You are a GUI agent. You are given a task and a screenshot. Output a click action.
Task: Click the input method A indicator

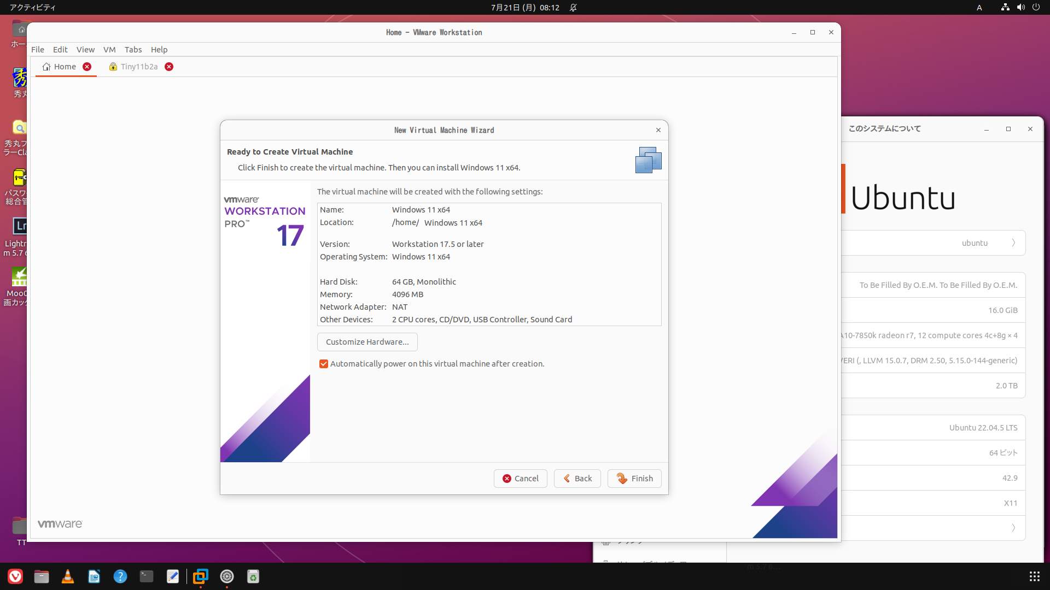click(979, 8)
